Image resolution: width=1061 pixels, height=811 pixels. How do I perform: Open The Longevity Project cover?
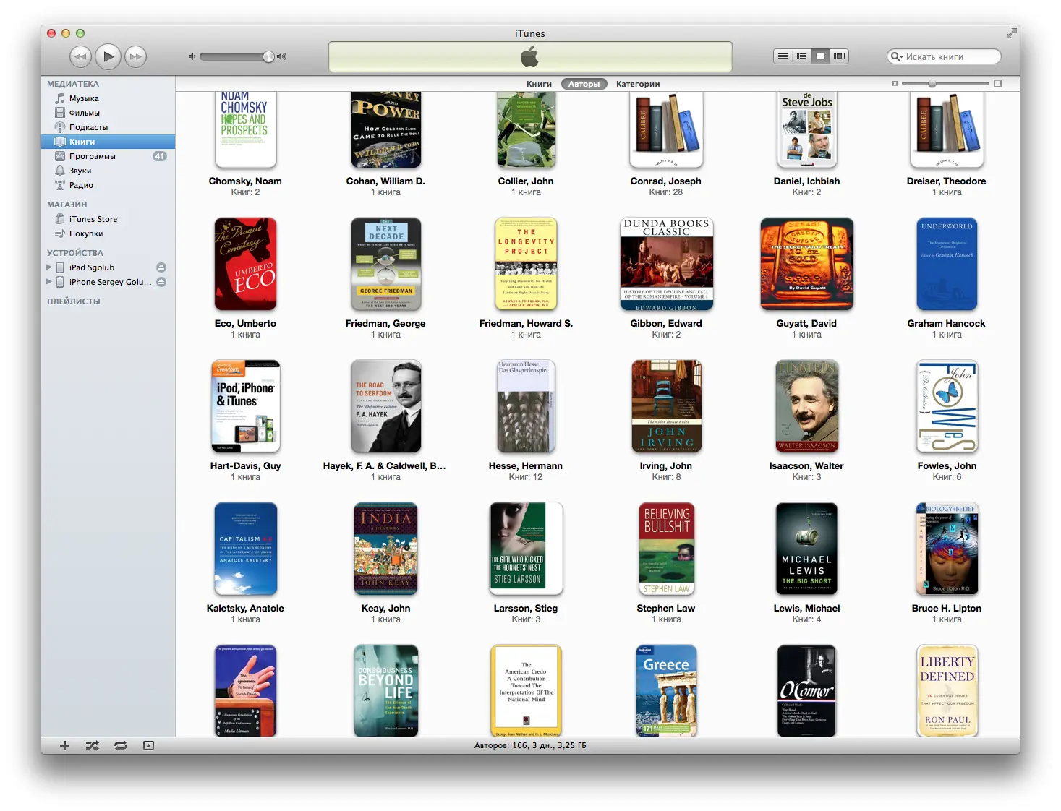point(526,264)
